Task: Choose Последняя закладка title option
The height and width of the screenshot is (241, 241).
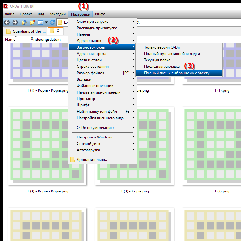Action: coord(179,67)
